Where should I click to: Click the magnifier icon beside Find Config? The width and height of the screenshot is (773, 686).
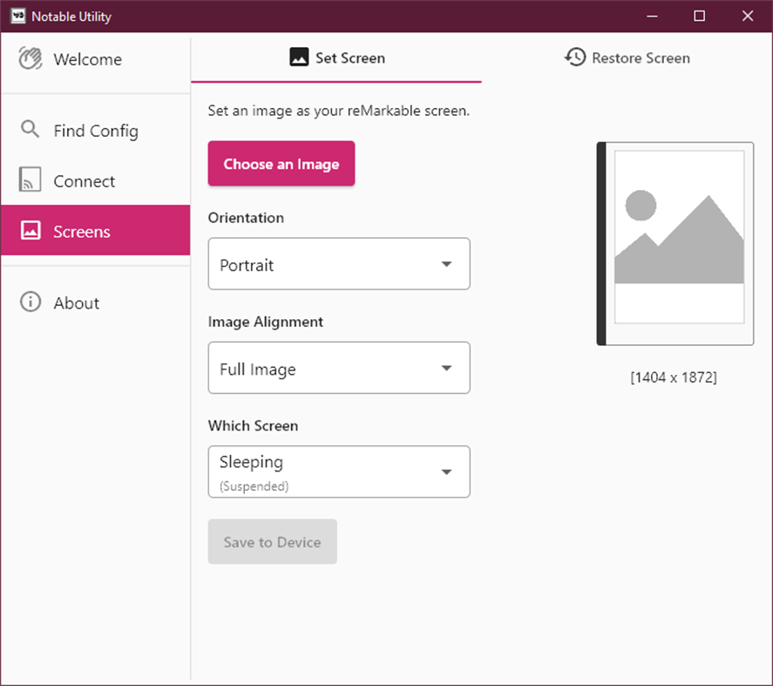click(31, 130)
